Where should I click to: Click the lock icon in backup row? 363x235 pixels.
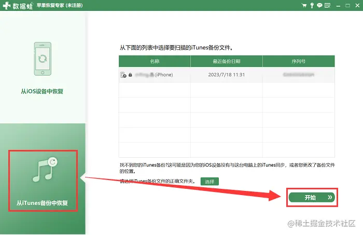coord(130,75)
